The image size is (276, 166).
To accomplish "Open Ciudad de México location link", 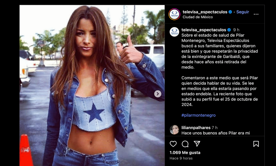I will (198, 17).
